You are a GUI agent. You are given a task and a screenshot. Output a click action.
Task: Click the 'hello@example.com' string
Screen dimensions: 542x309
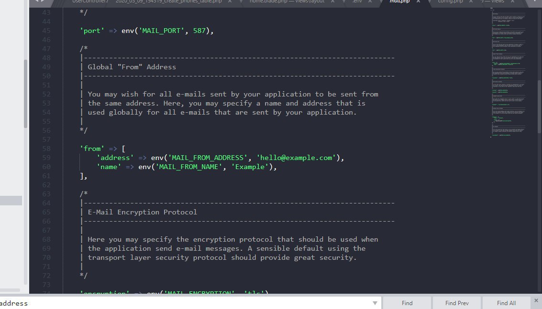click(296, 158)
